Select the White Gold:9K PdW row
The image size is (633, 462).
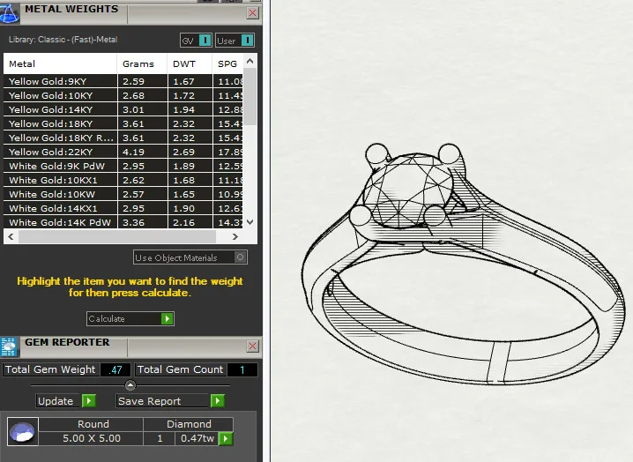[x=123, y=166]
